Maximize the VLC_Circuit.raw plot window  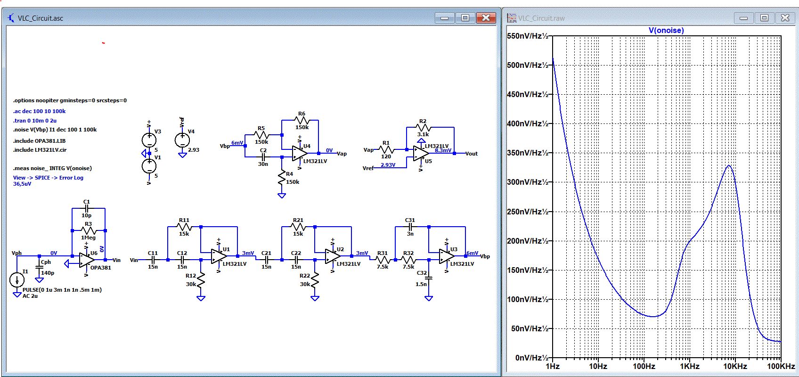pyautogui.click(x=764, y=18)
